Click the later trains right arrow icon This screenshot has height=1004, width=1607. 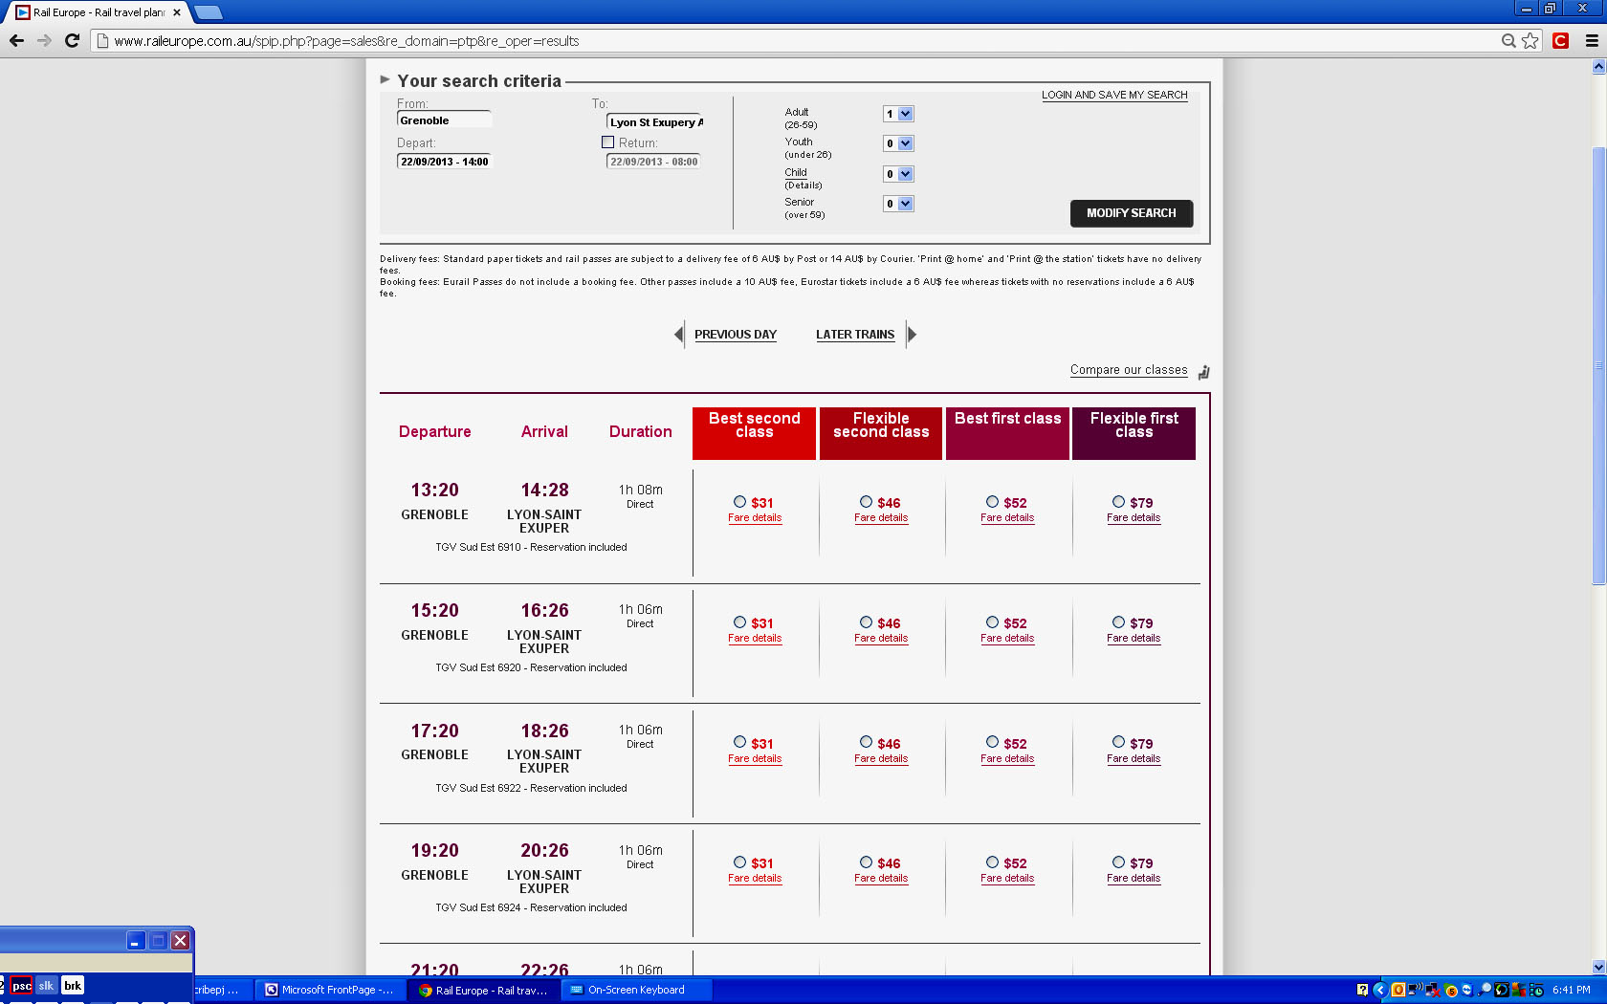(x=912, y=335)
